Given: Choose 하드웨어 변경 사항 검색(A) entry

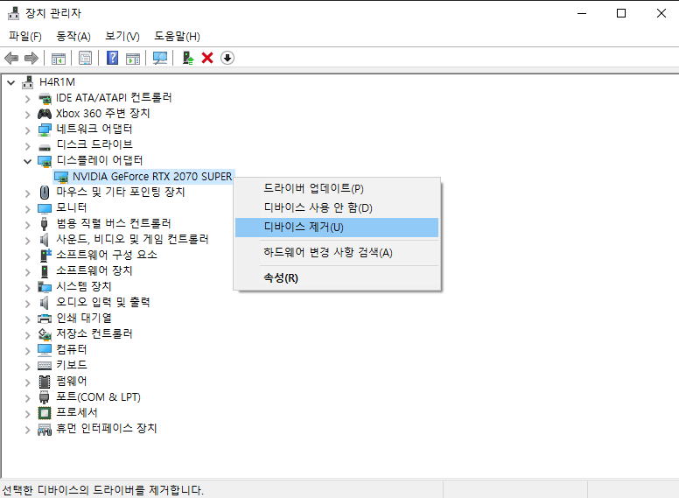Looking at the screenshot, I should [337, 252].
